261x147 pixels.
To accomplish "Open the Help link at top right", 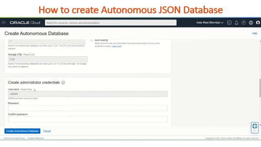I will 254,33.
